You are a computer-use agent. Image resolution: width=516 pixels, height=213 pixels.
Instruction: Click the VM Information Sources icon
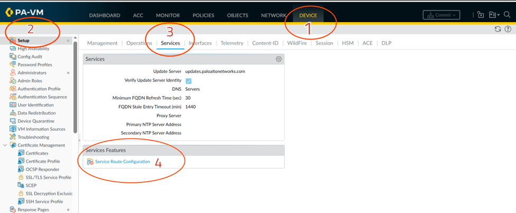[13, 129]
